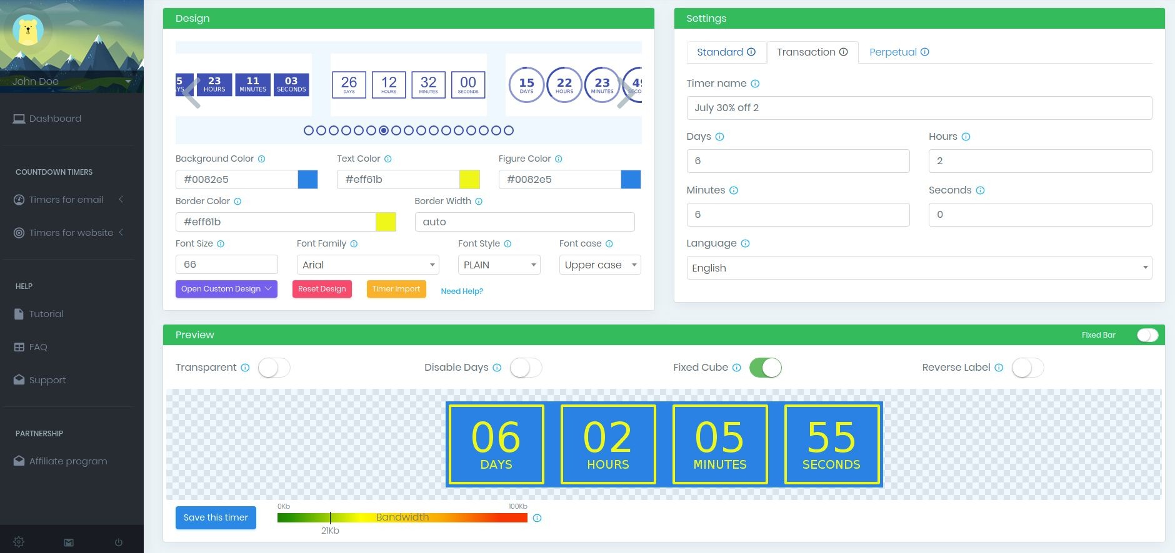This screenshot has height=553, width=1175.
Task: Toggle the Fixed Bar switch
Action: pos(1147,335)
